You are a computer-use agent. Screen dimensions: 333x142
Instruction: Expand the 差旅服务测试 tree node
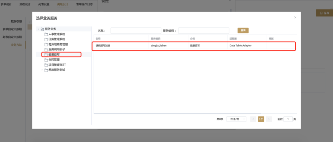point(42,70)
